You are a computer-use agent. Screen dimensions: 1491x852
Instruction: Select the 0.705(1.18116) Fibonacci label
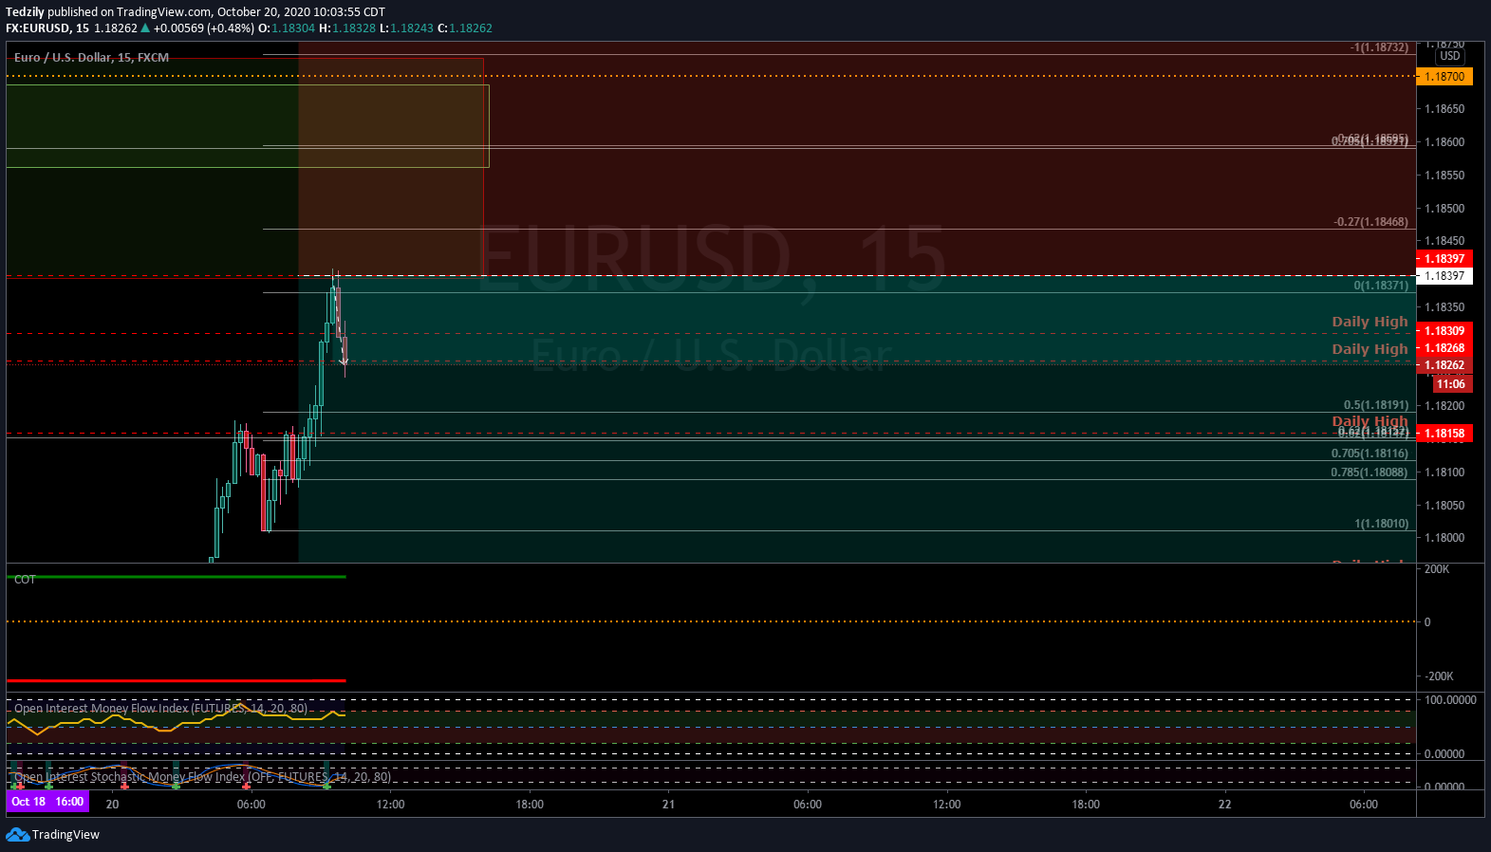pos(1370,454)
